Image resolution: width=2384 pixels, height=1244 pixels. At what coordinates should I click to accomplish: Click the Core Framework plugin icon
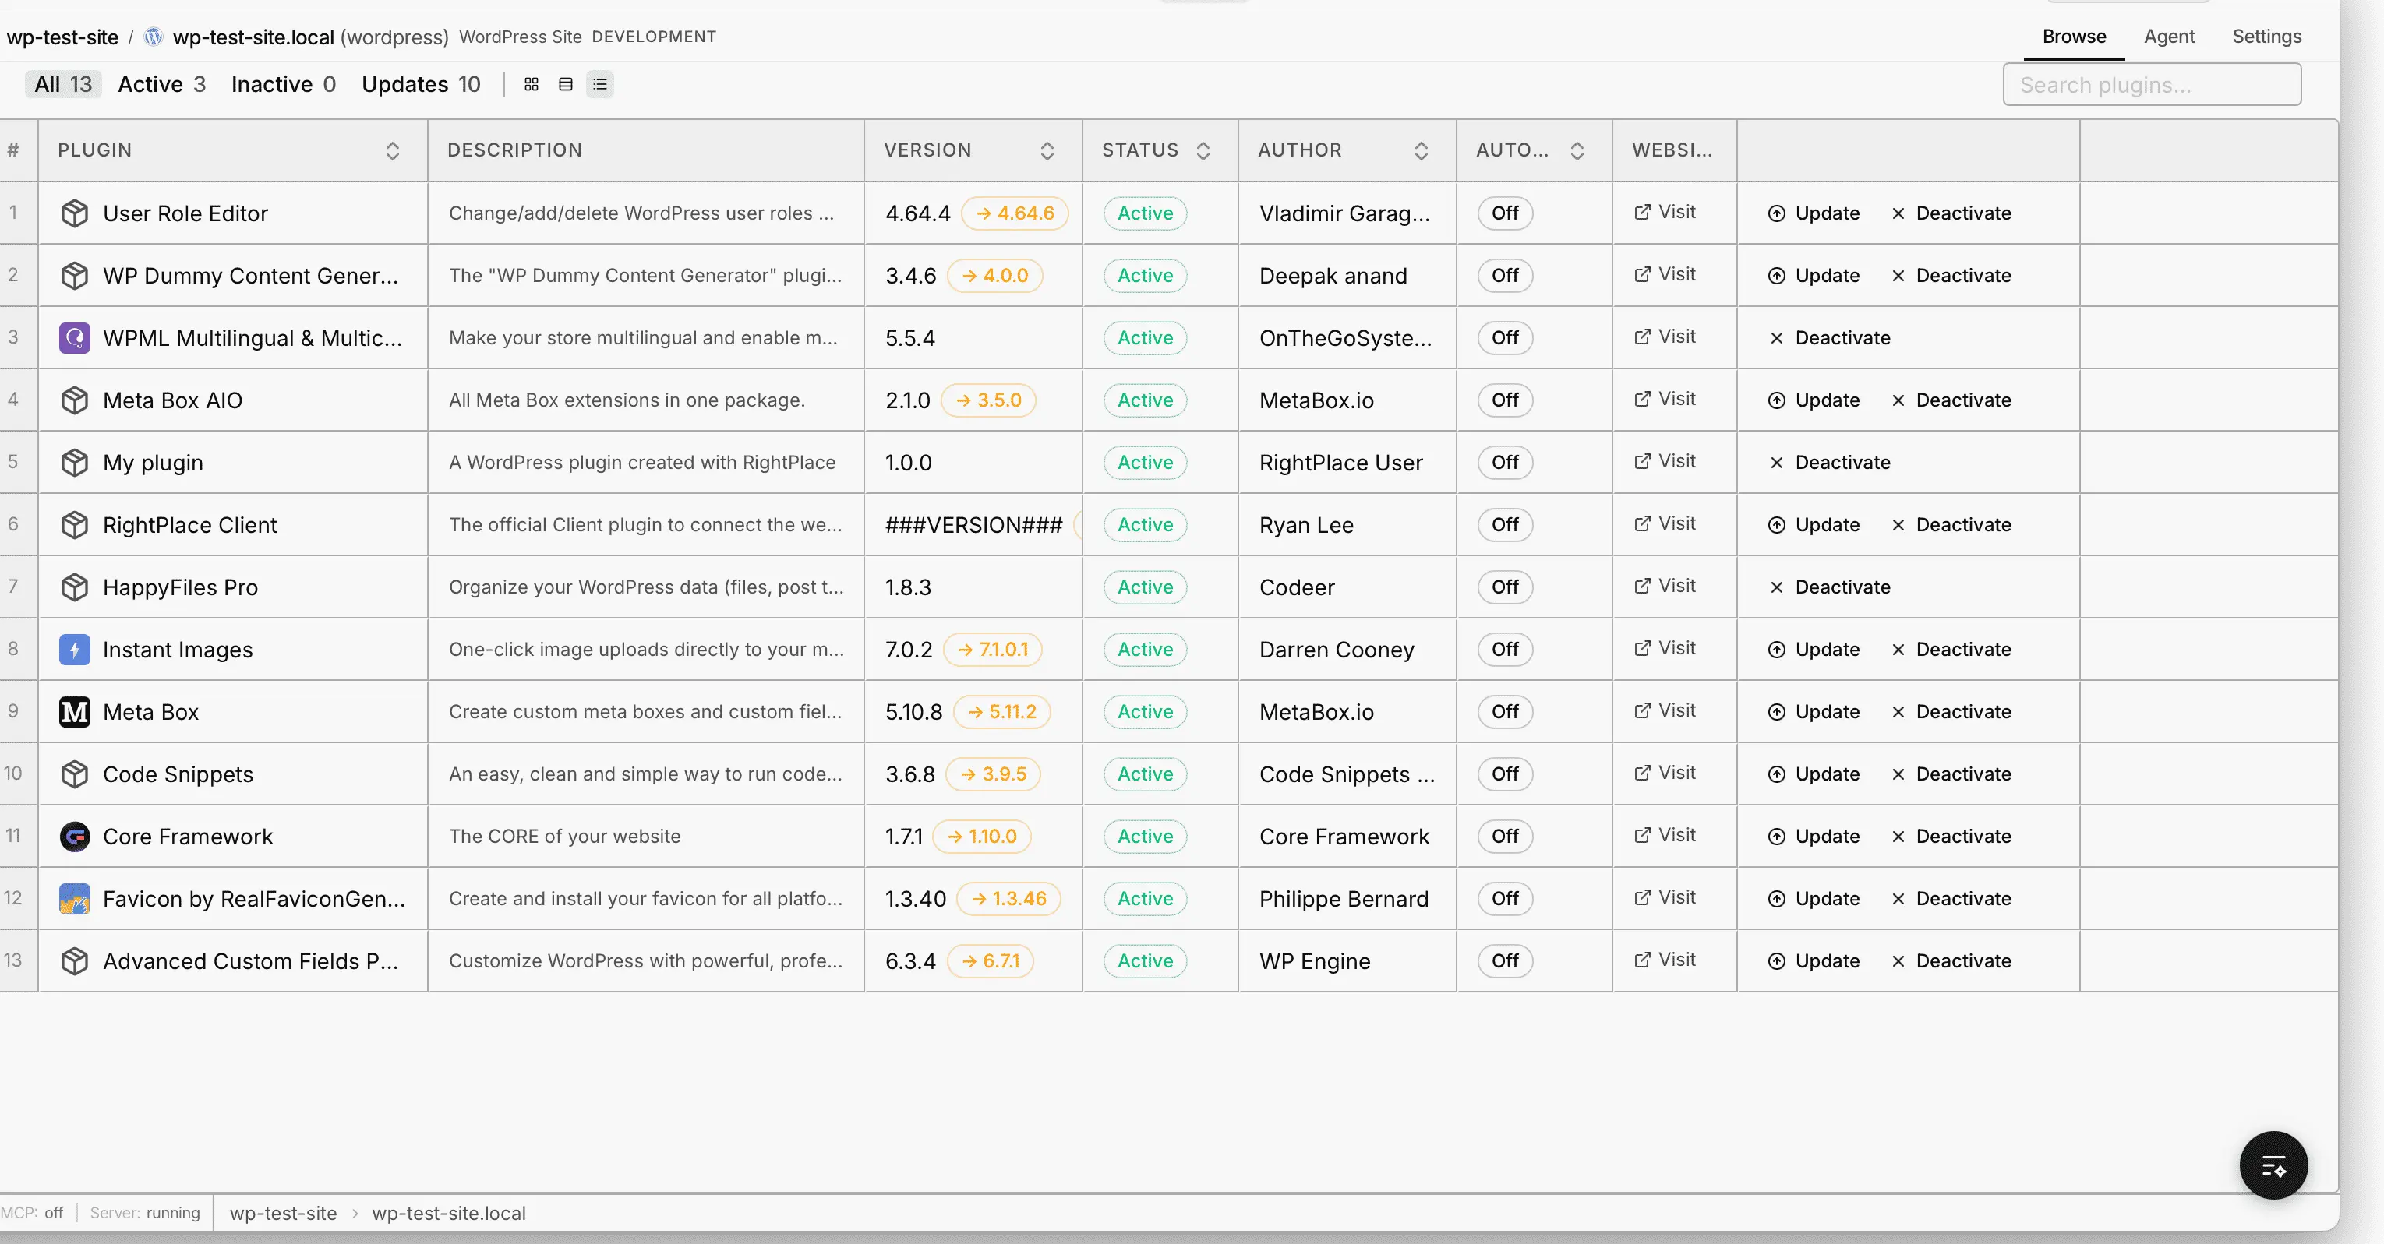point(74,836)
